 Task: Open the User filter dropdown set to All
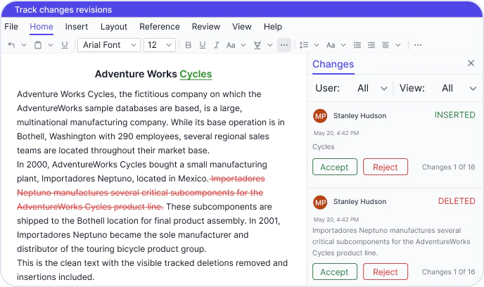click(372, 88)
